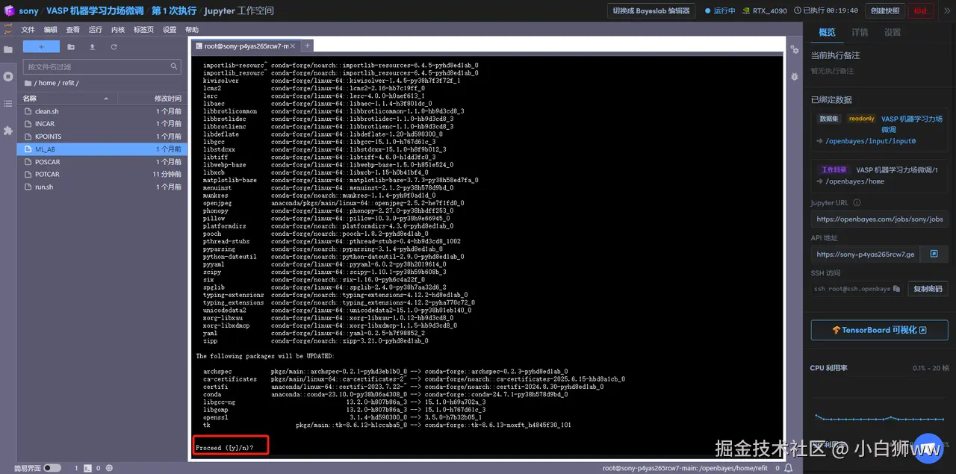Screen dimensions: 956x474
Task: Select the POSCAR file
Action: pyautogui.click(x=102, y=162)
